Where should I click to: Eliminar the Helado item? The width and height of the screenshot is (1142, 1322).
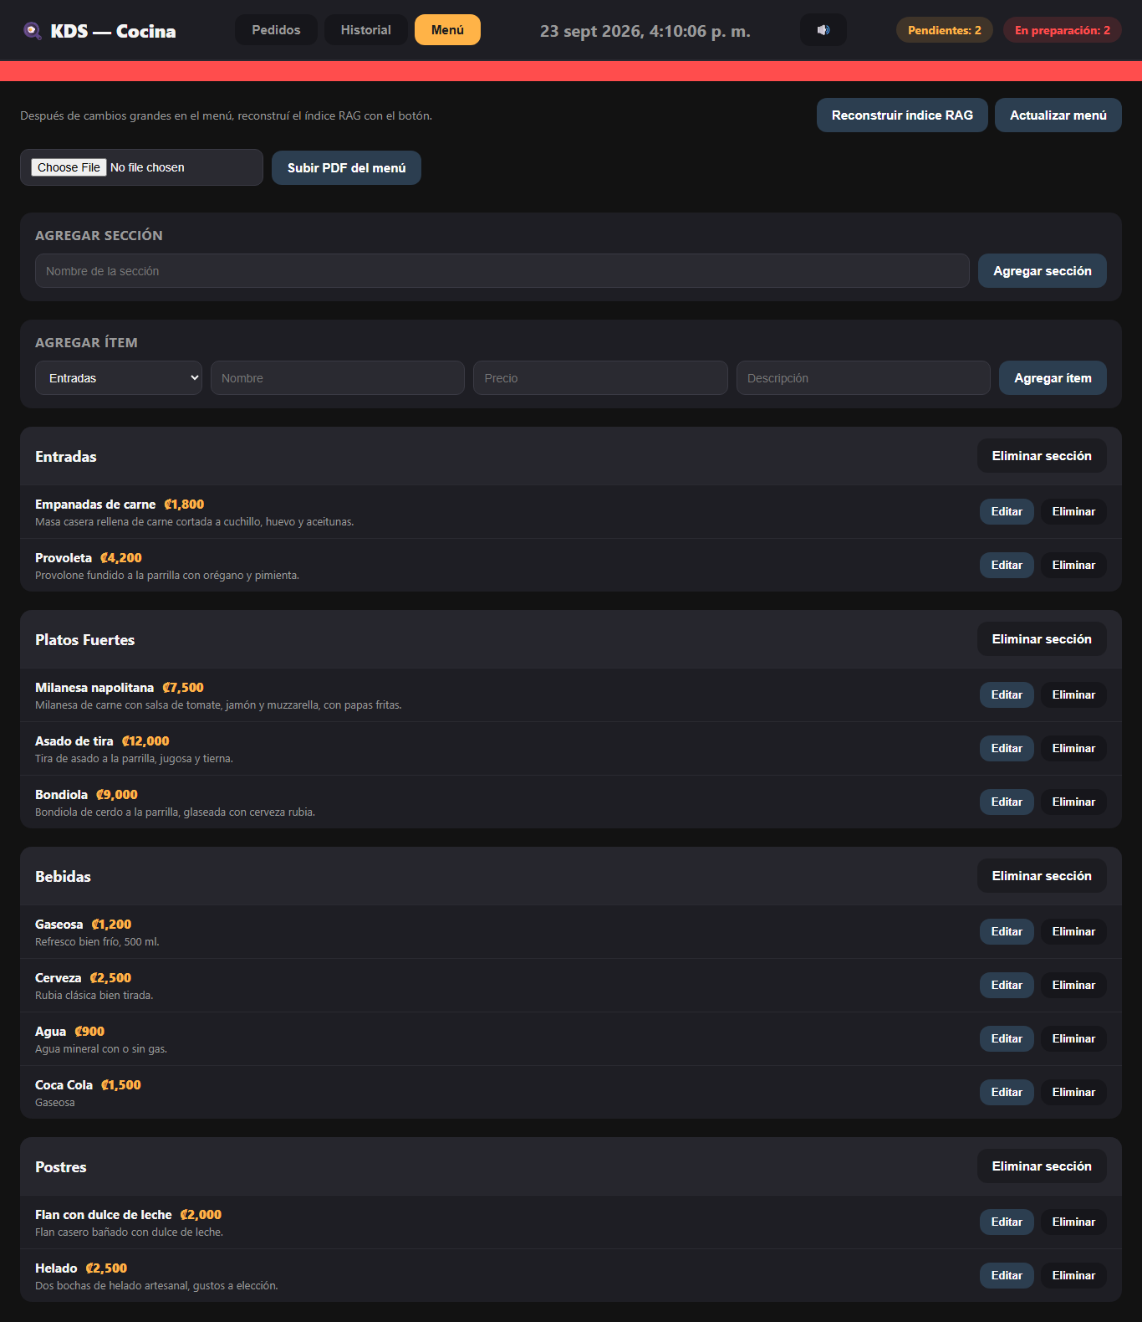pos(1073,1275)
